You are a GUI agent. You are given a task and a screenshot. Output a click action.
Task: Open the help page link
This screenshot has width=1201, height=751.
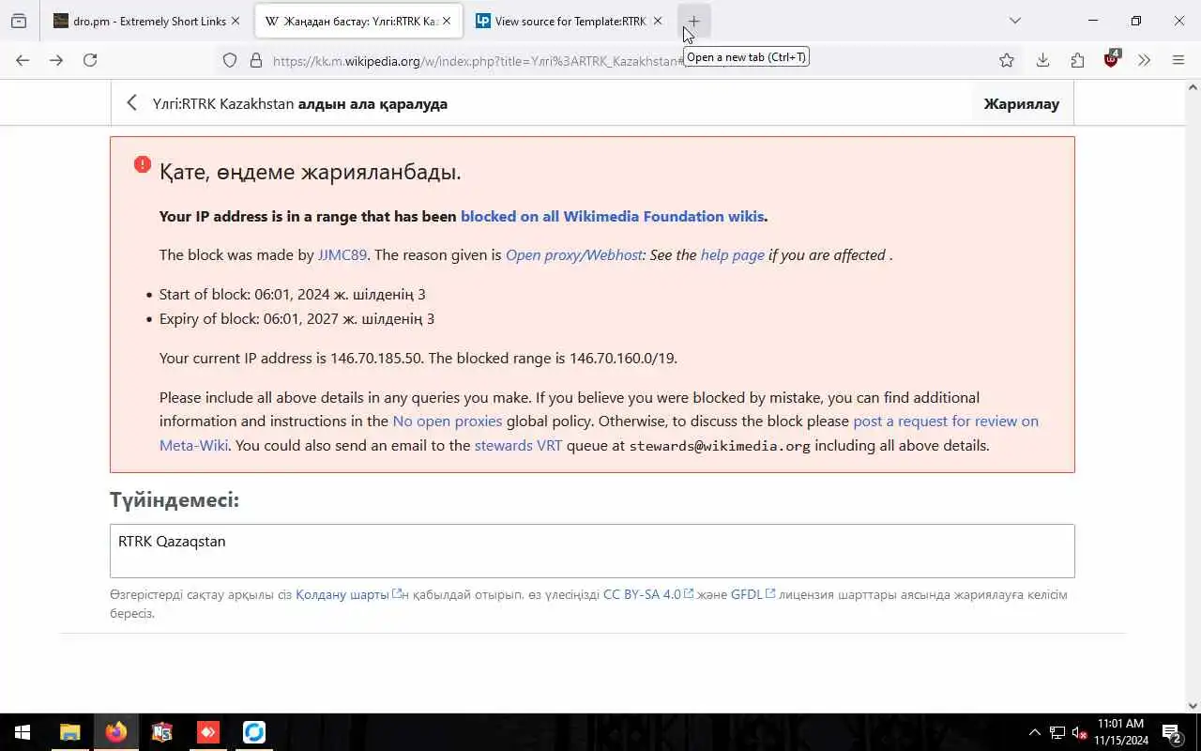(733, 255)
